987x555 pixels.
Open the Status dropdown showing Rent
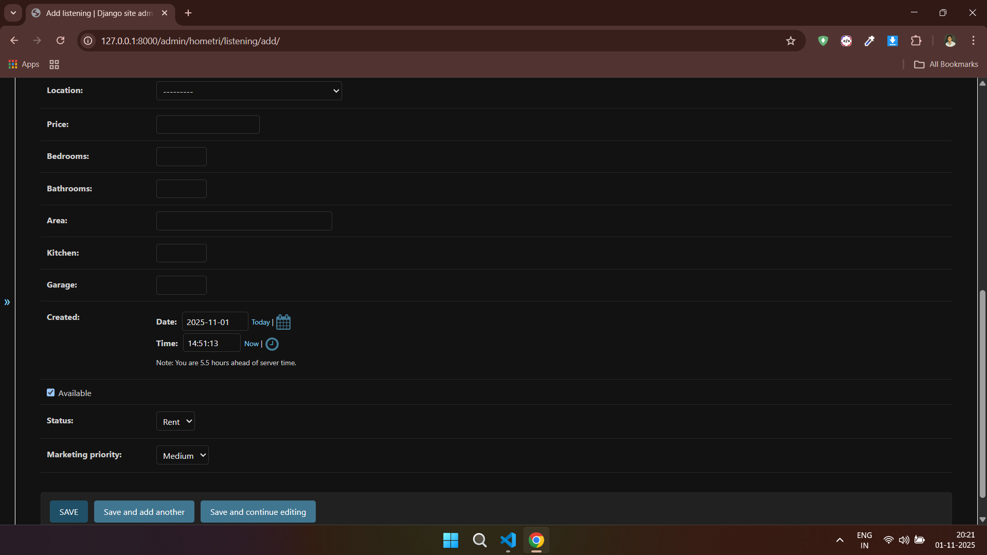(175, 421)
